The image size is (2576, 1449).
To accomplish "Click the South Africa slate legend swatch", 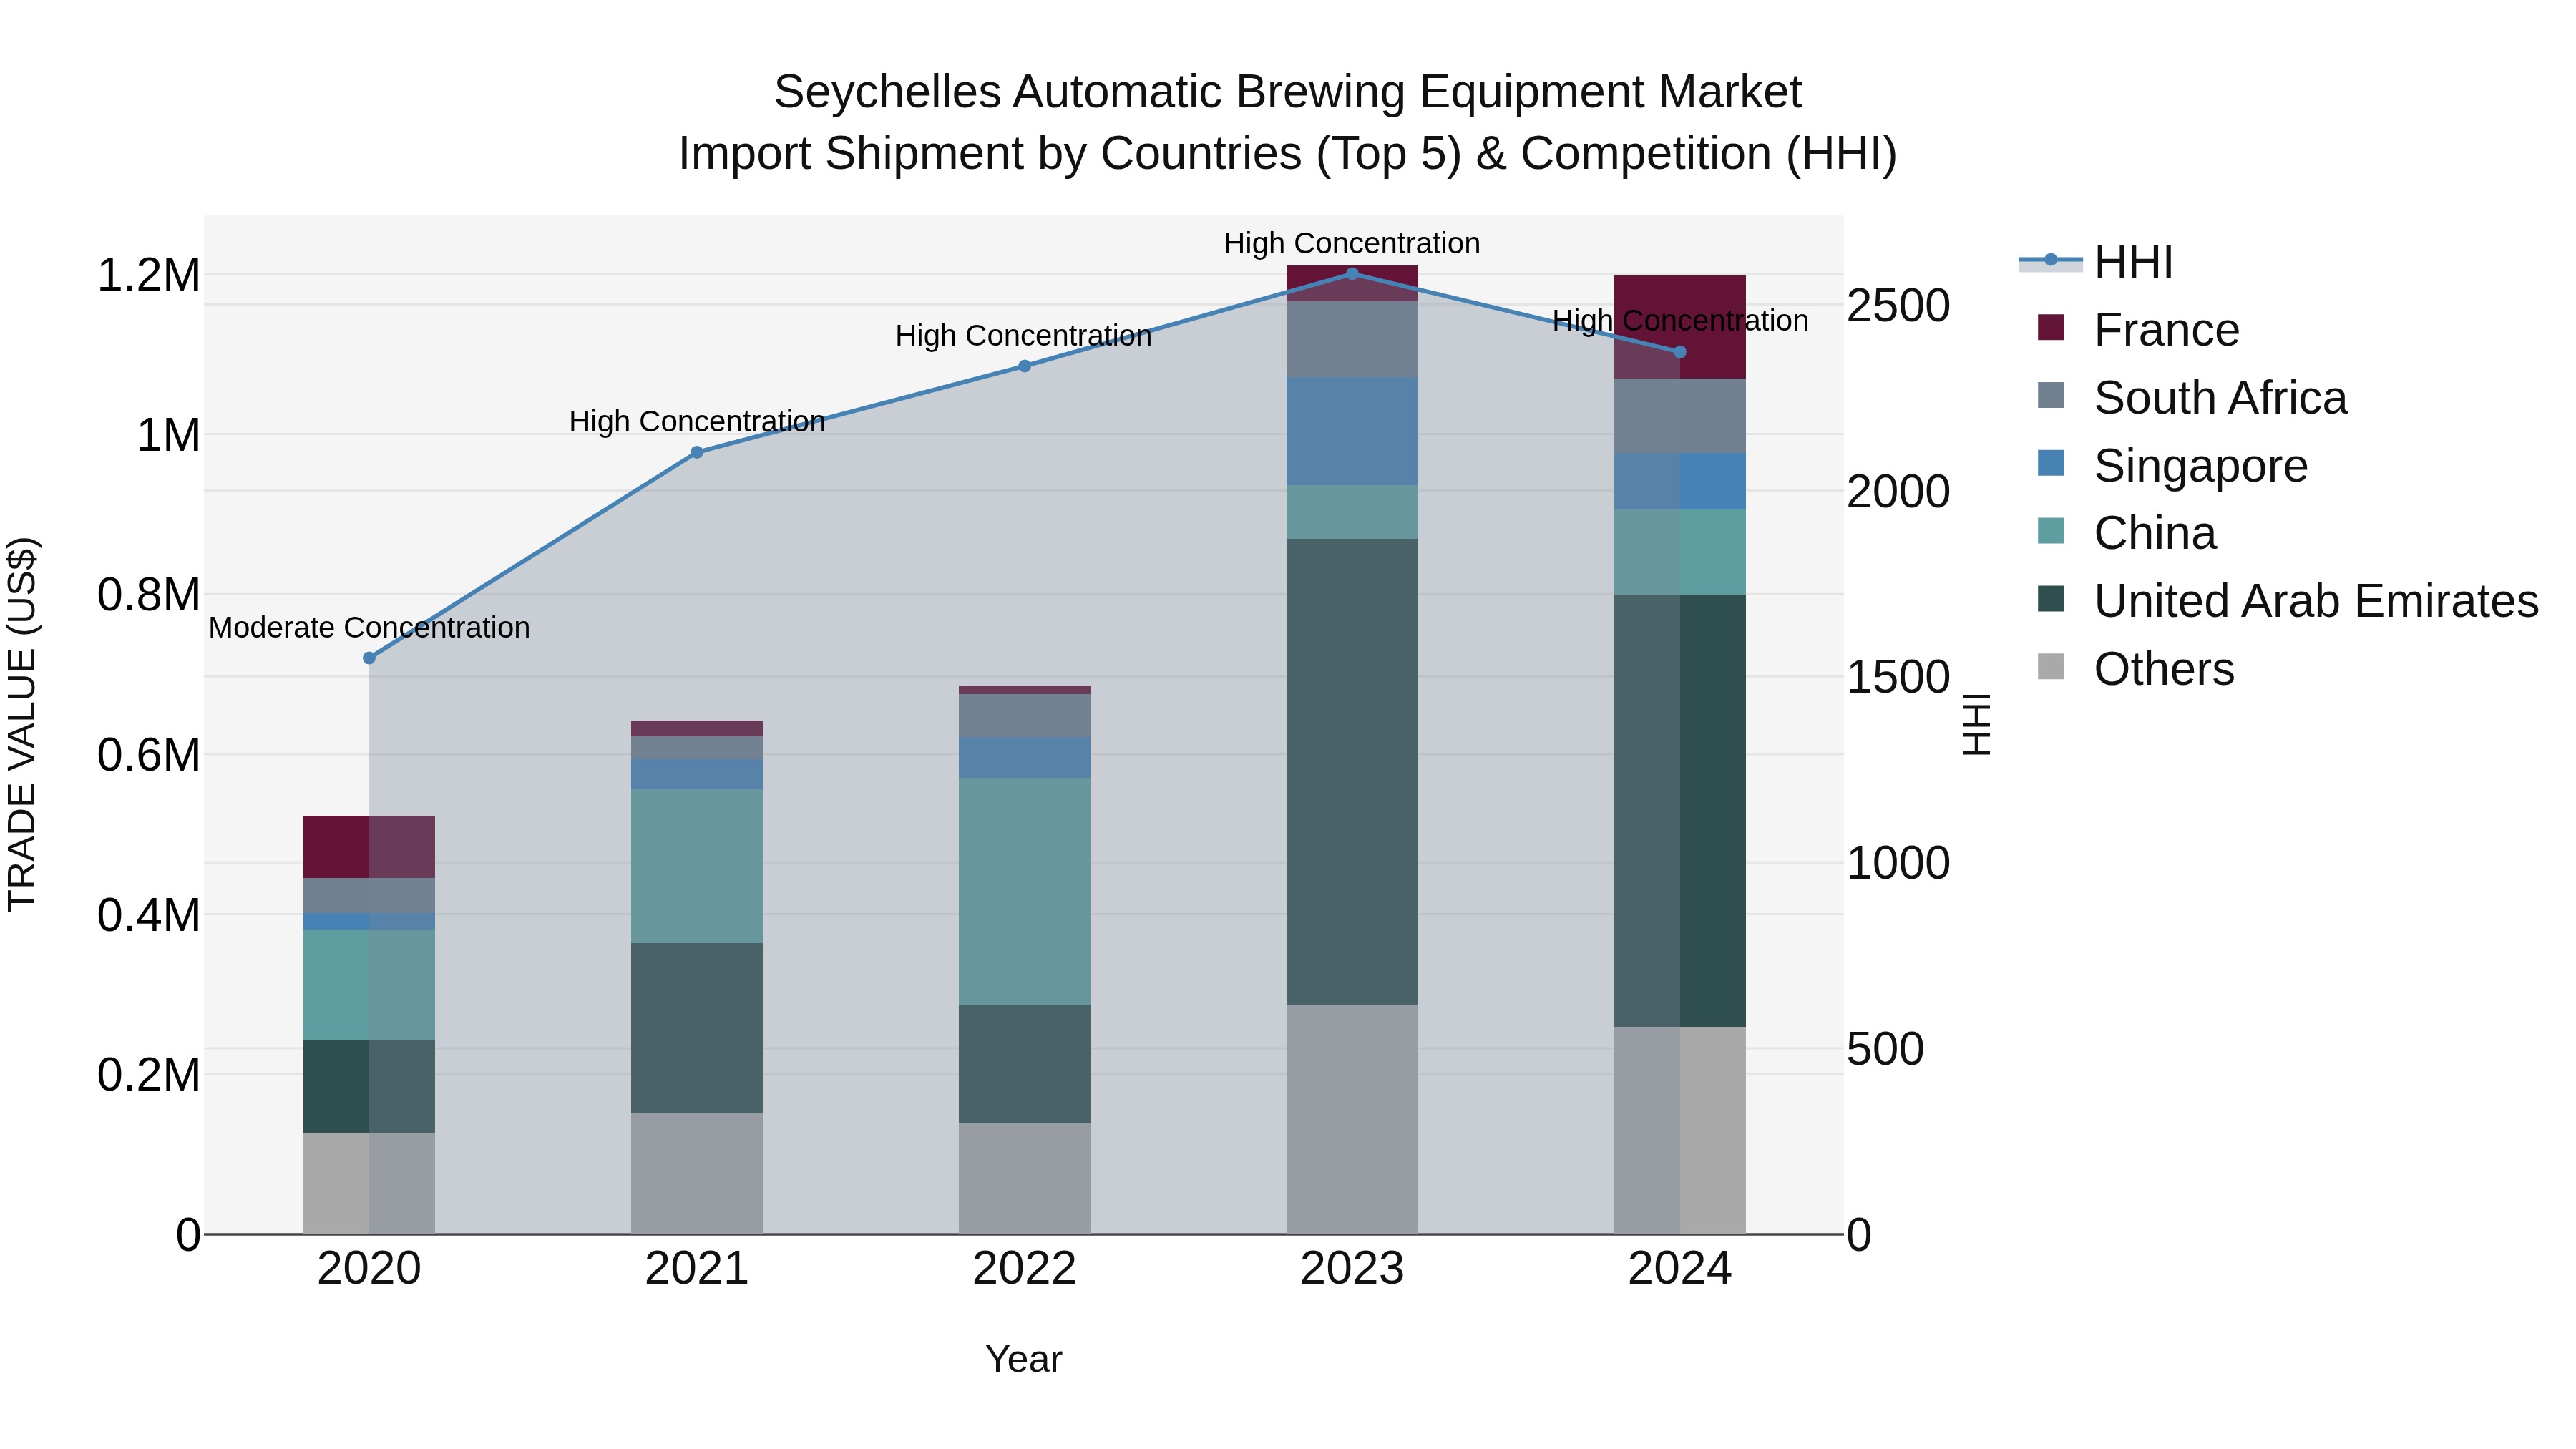I will coord(2051,395).
